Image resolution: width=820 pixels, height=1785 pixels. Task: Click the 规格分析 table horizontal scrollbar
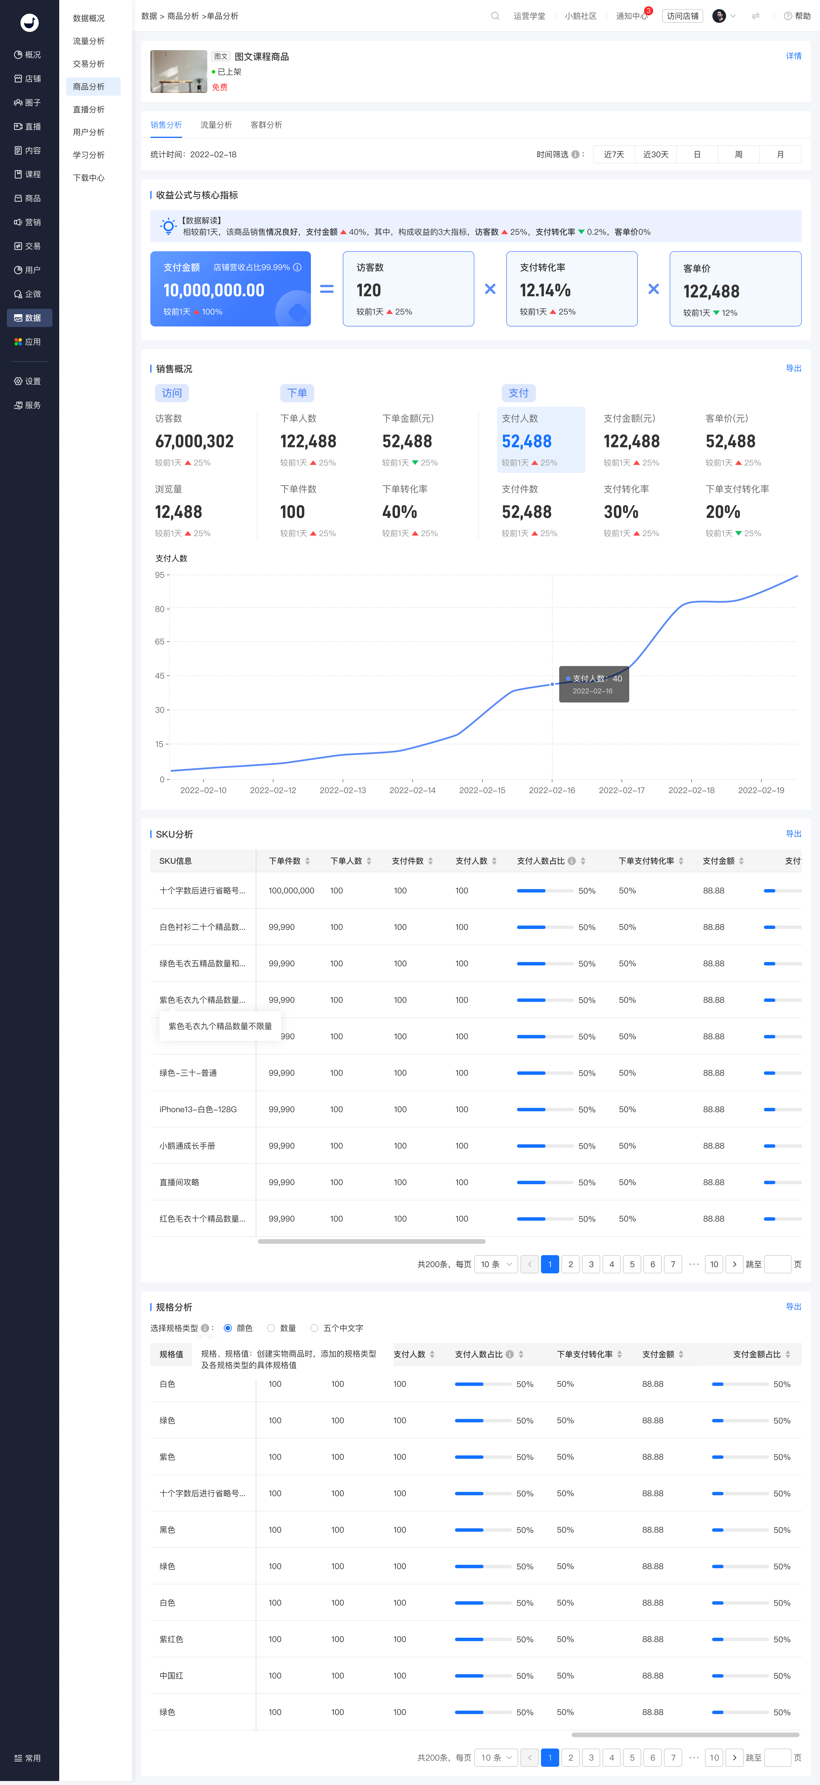click(x=686, y=1735)
